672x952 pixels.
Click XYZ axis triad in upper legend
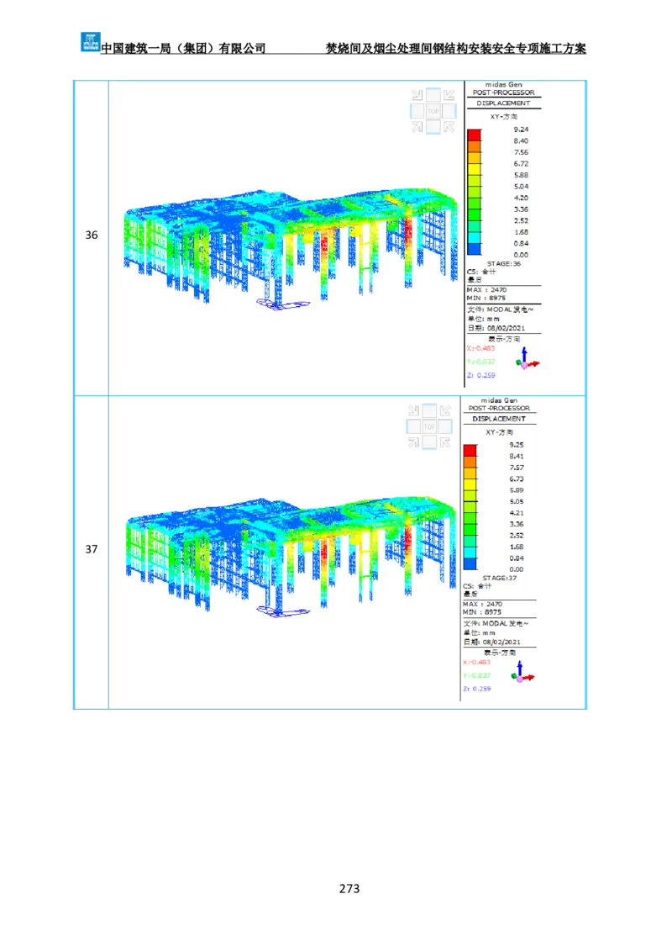point(527,360)
